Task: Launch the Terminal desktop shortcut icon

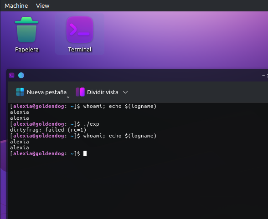Action: coord(80,30)
